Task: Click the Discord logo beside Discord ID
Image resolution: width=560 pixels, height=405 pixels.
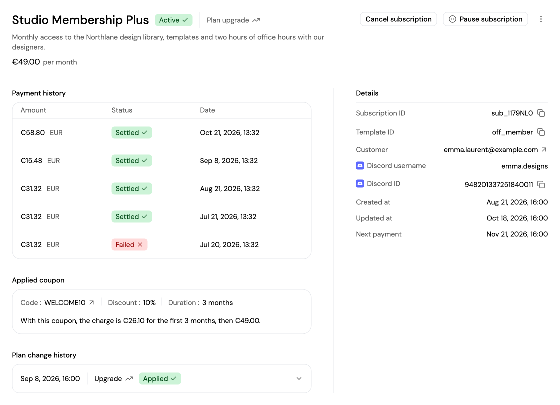Action: pos(360,183)
